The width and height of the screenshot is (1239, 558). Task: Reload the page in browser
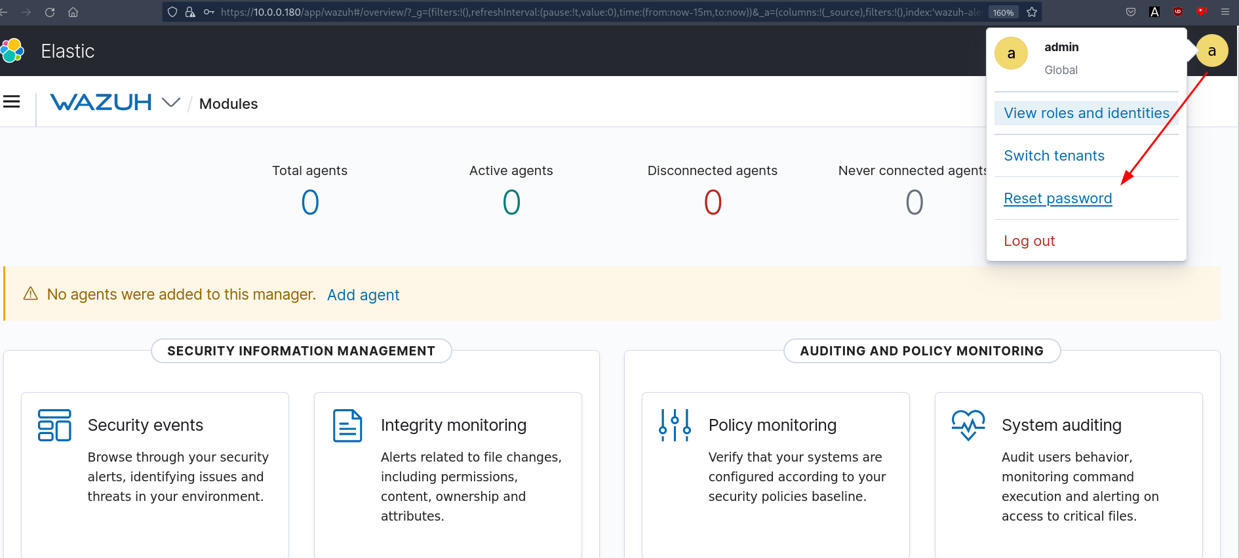[x=50, y=12]
